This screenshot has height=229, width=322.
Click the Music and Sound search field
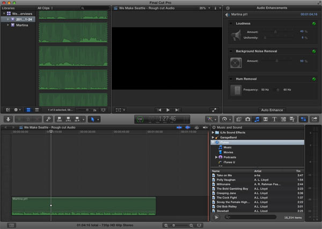250,217
